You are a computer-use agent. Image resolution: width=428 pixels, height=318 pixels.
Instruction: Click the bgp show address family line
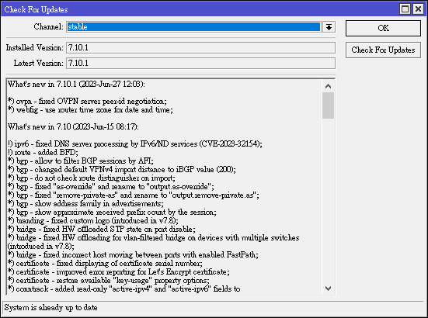(x=85, y=203)
